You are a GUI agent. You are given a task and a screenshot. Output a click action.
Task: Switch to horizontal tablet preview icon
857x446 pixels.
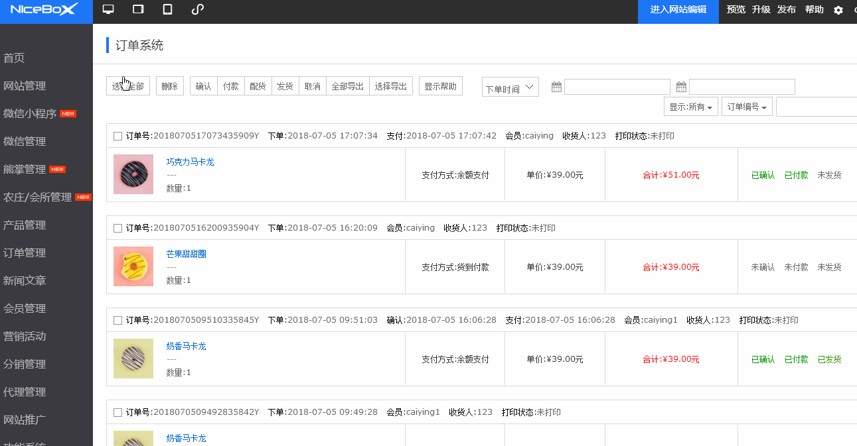click(x=138, y=9)
